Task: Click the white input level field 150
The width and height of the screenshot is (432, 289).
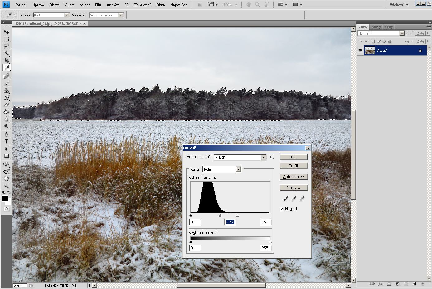Action: [x=265, y=222]
